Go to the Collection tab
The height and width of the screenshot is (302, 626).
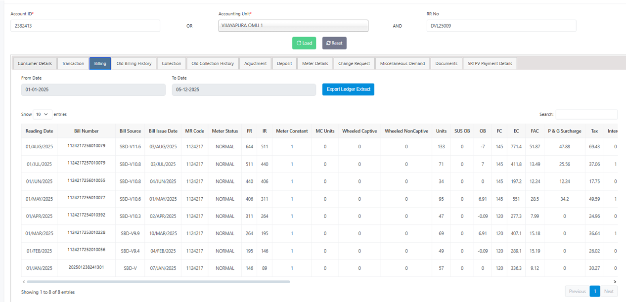pyautogui.click(x=172, y=63)
